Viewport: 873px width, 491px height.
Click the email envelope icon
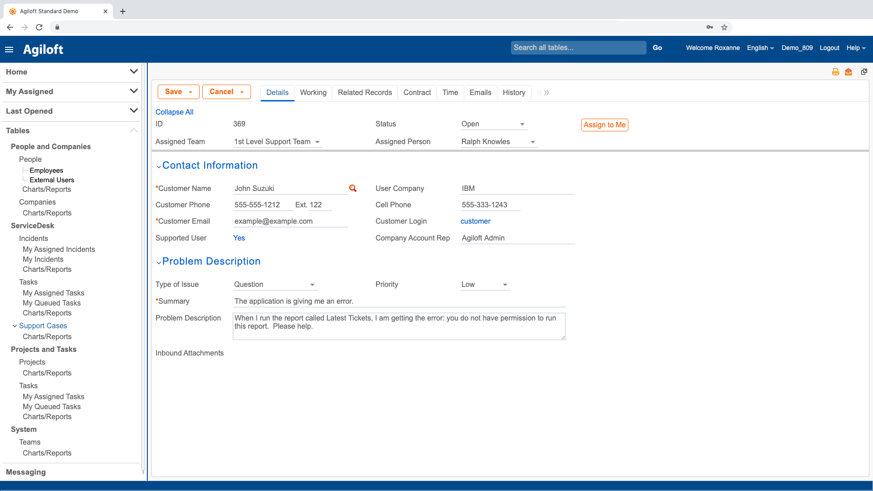848,72
